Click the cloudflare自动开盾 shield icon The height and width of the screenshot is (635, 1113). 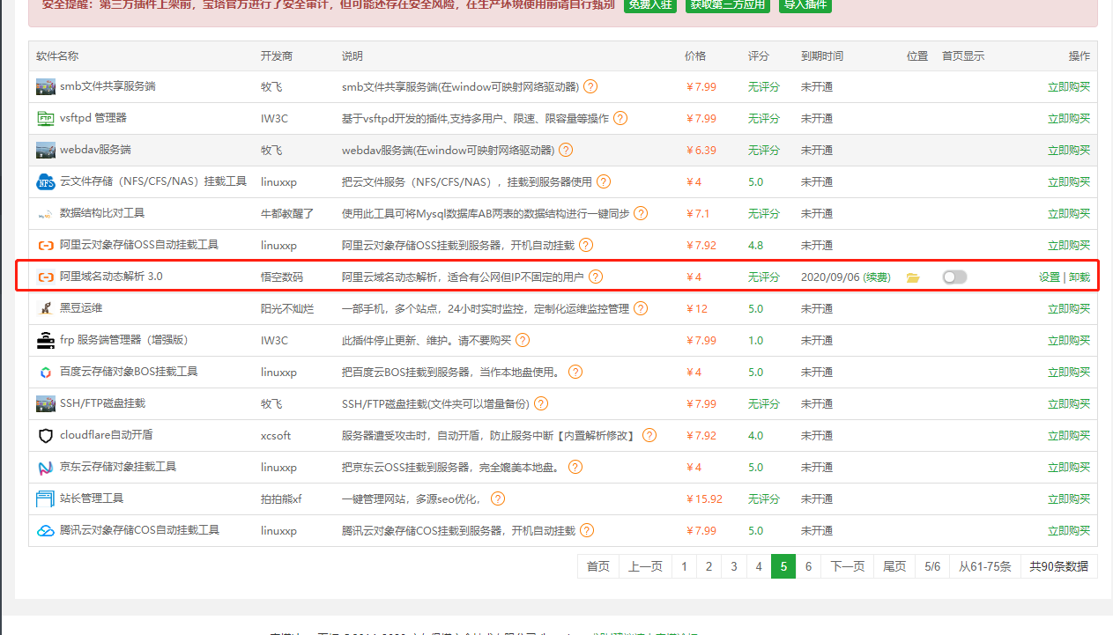[46, 436]
